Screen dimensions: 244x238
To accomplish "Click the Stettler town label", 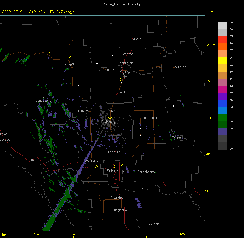I will (179, 67).
